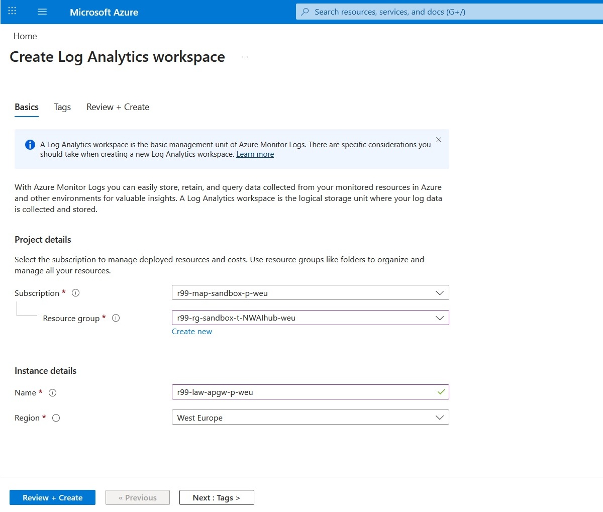Open the Learn more link
The width and height of the screenshot is (603, 512).
coord(255,154)
